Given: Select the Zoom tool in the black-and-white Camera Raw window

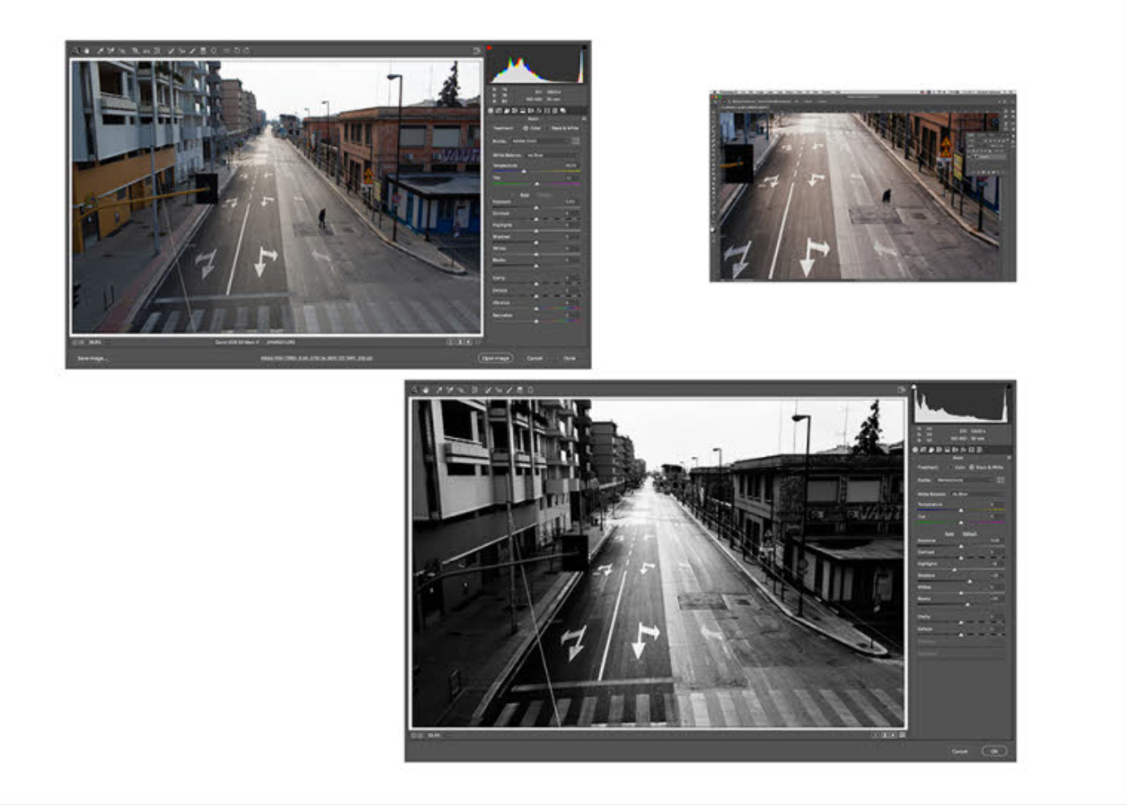Looking at the screenshot, I should point(415,390).
